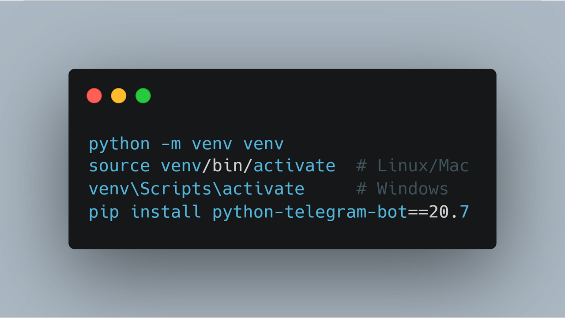Click the red close dot
Viewport: 565px width, 318px height.
pyautogui.click(x=94, y=96)
